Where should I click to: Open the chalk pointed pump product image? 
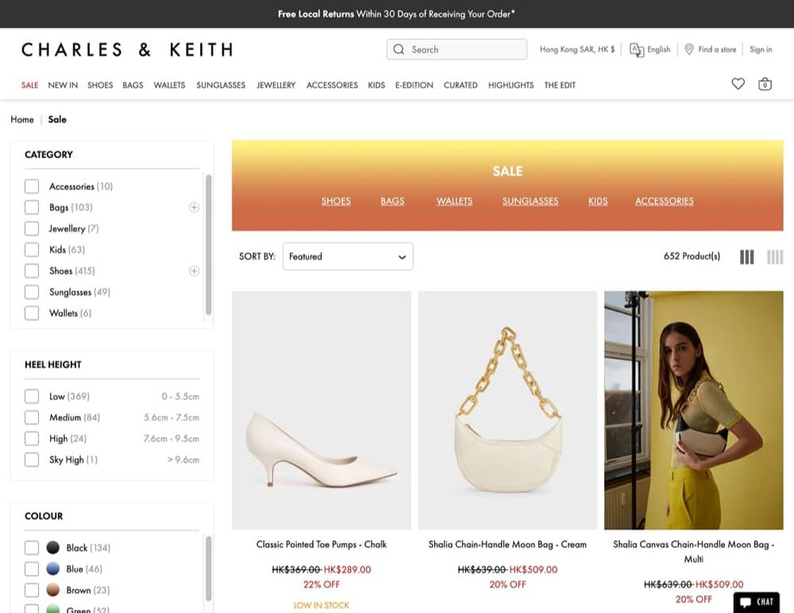[322, 411]
